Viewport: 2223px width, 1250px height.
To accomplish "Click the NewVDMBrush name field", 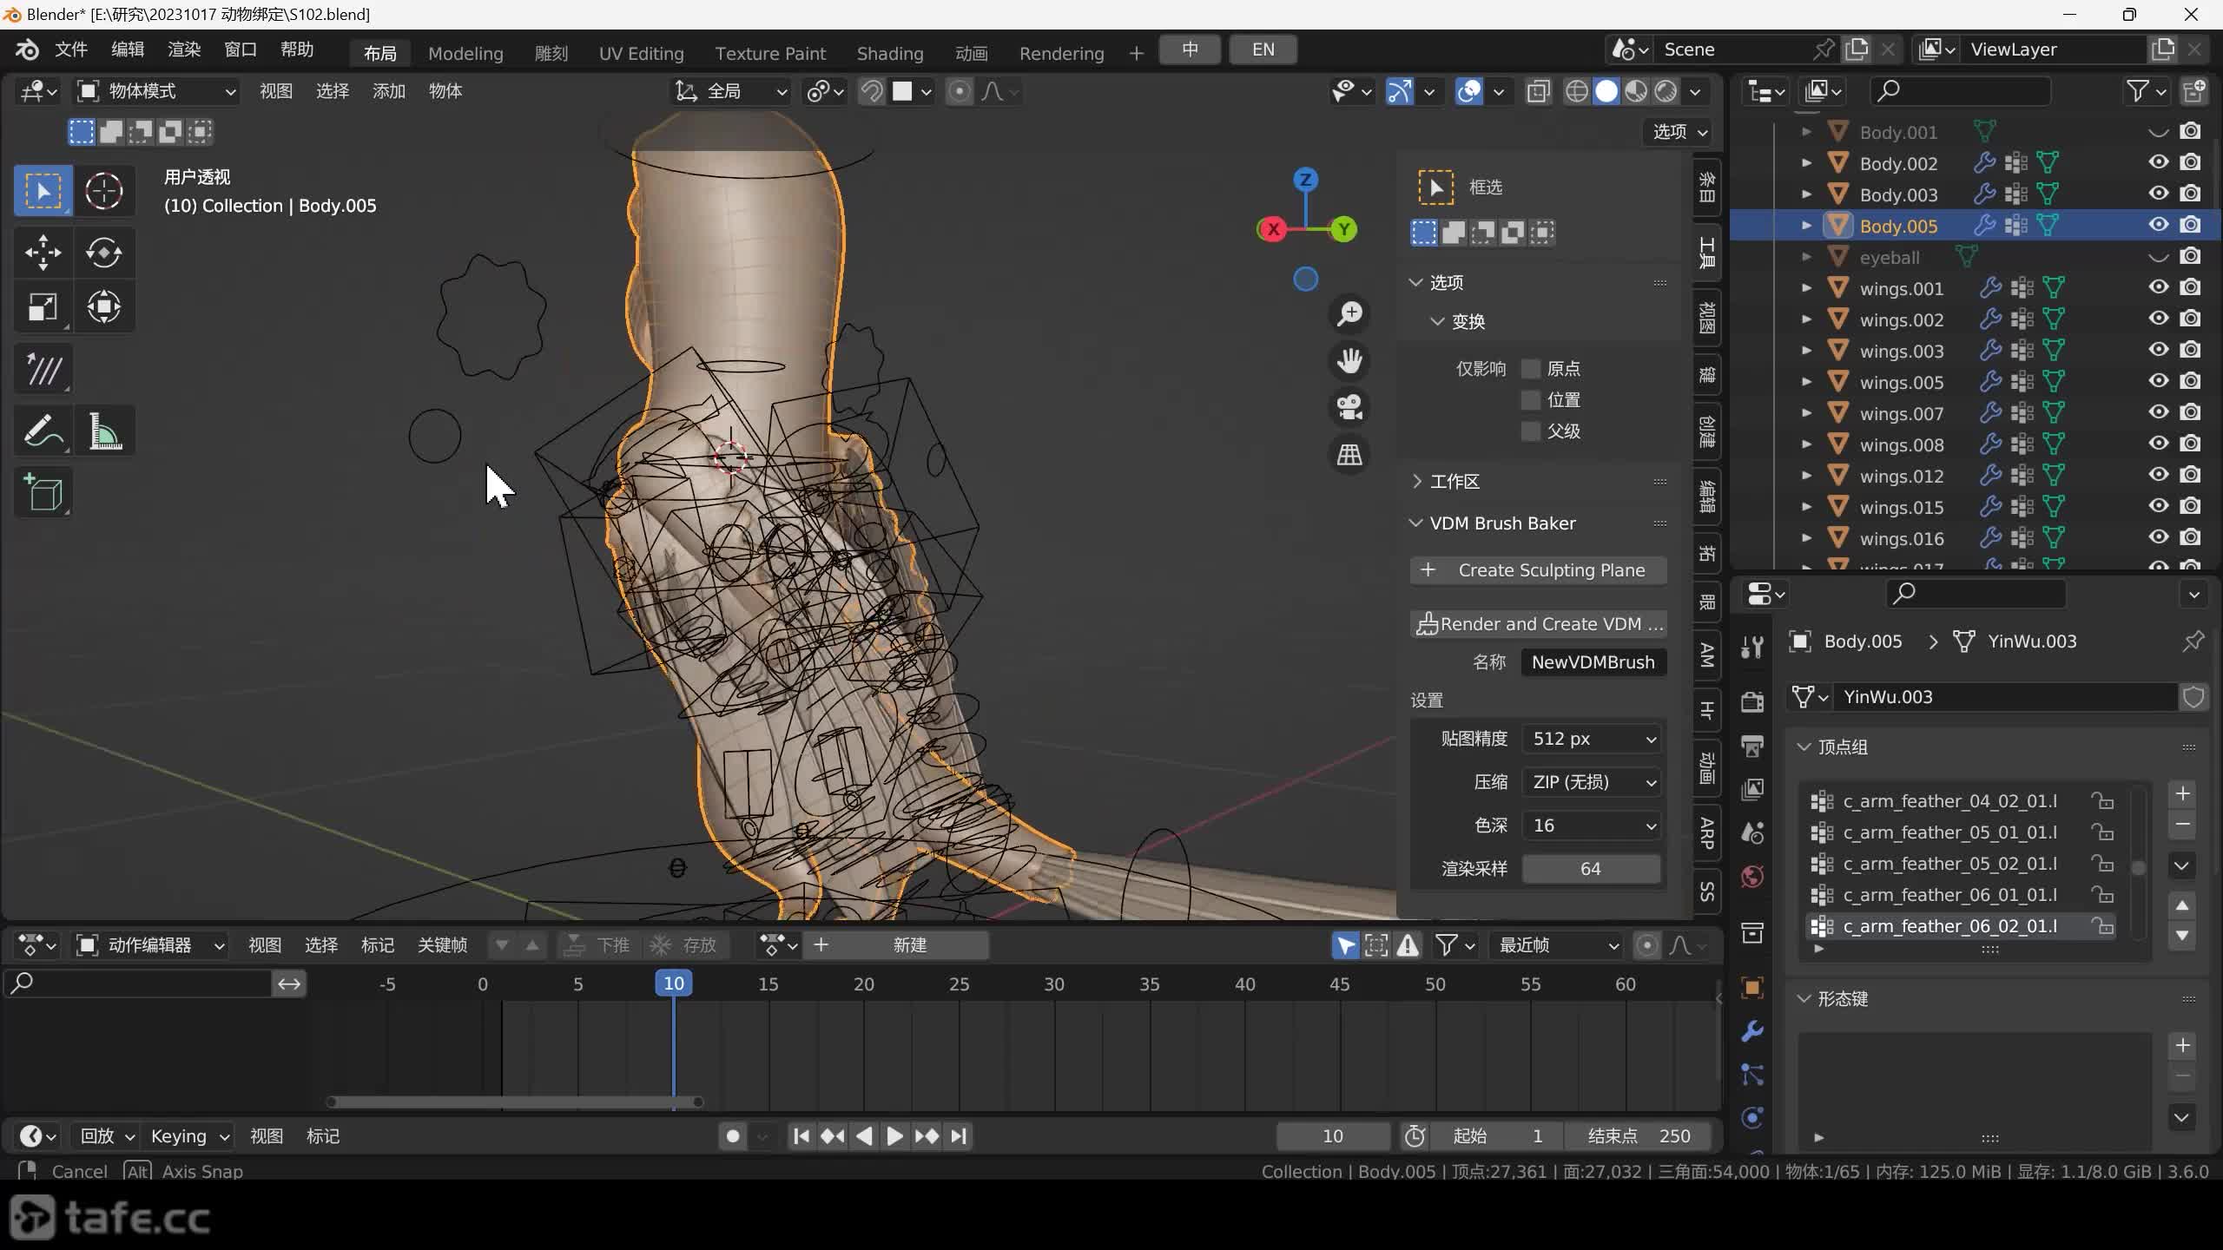I will click(x=1593, y=662).
